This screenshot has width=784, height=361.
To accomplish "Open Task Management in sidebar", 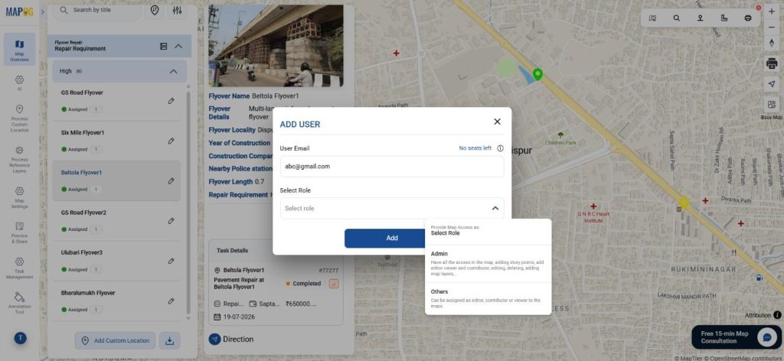I will pyautogui.click(x=19, y=265).
